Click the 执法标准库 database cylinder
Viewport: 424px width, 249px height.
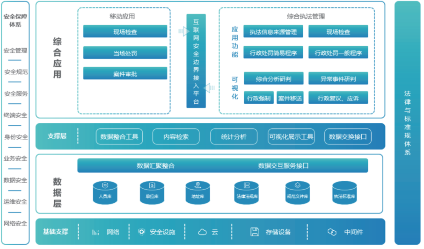click(344, 192)
